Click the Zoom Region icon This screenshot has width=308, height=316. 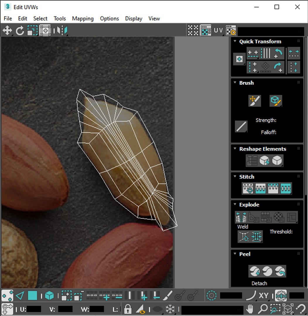coord(275,309)
